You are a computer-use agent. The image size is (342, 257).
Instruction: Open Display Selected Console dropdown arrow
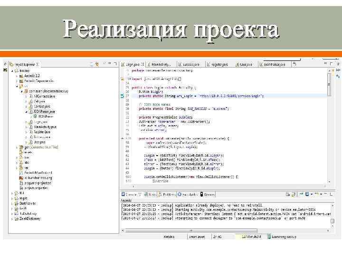pyautogui.click(x=312, y=194)
